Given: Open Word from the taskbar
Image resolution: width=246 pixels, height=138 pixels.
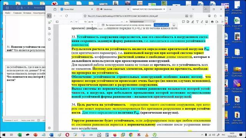Looking at the screenshot, I should coord(52,135).
